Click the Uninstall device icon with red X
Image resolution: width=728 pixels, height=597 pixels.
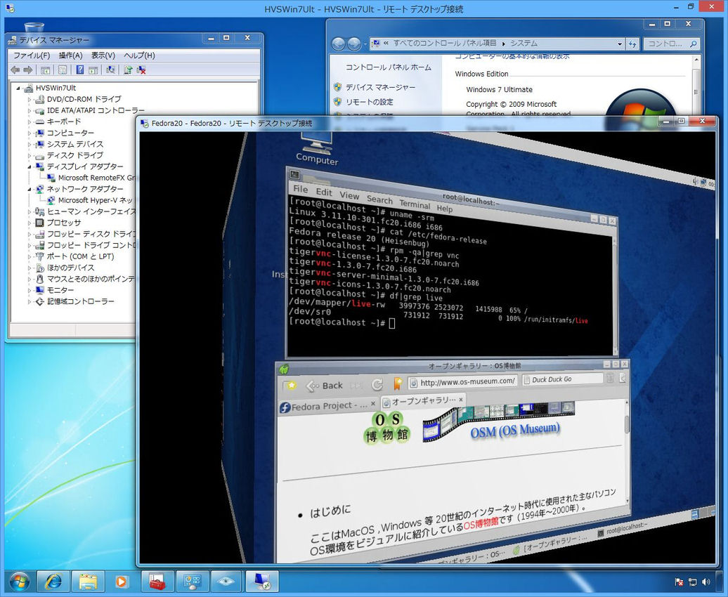point(141,70)
